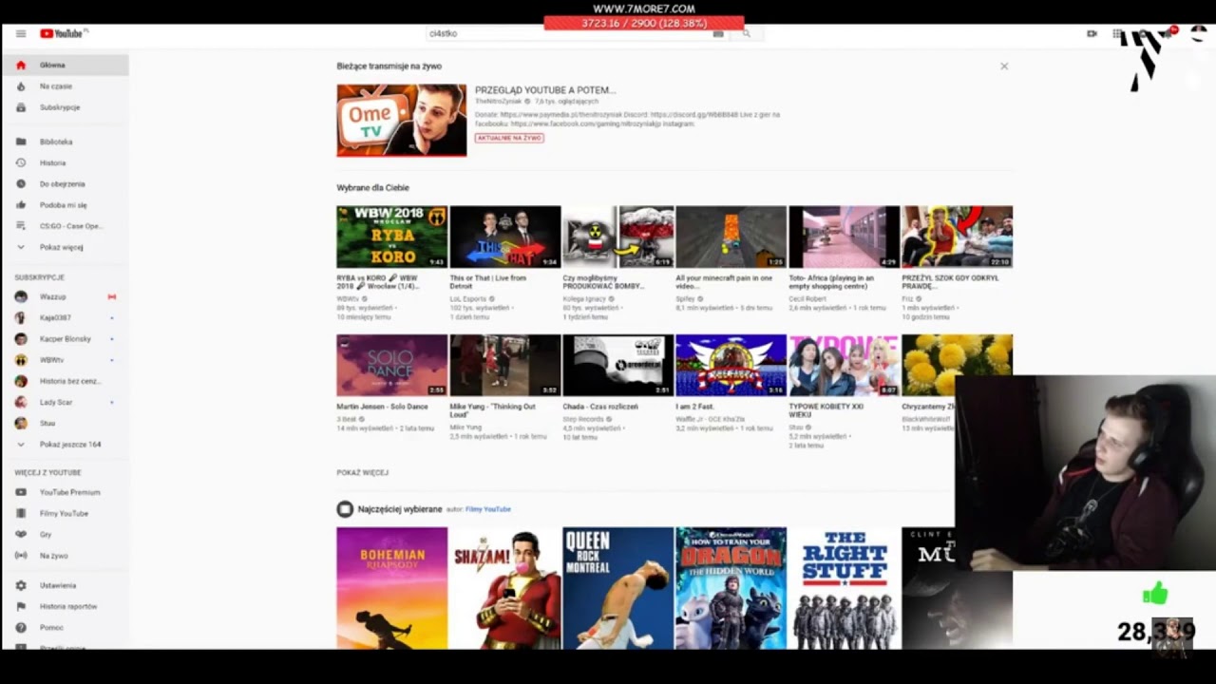Open Do obejrzenia watch later icon

21,183
